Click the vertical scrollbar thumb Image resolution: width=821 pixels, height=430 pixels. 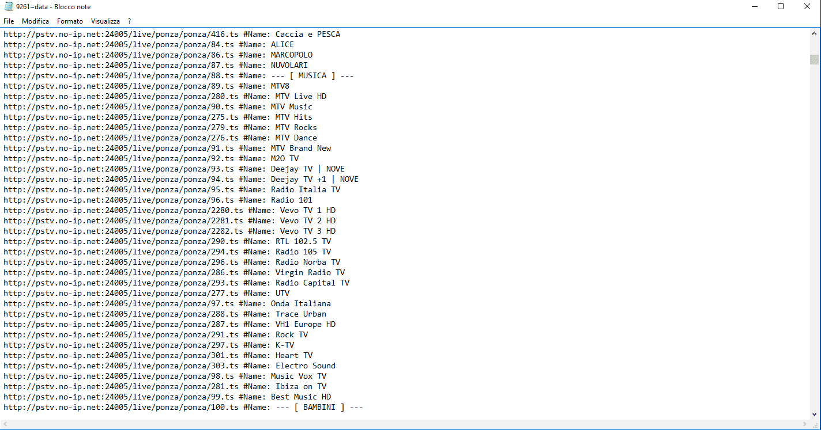coord(814,60)
